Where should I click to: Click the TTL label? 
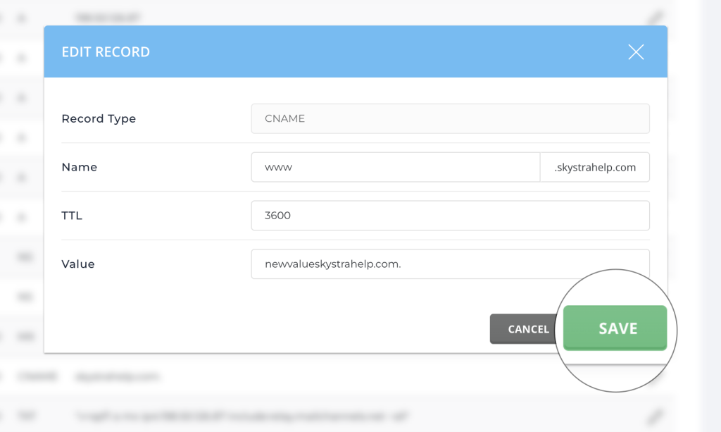pyautogui.click(x=72, y=216)
